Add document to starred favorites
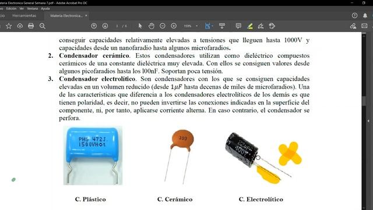 pos(9,26)
